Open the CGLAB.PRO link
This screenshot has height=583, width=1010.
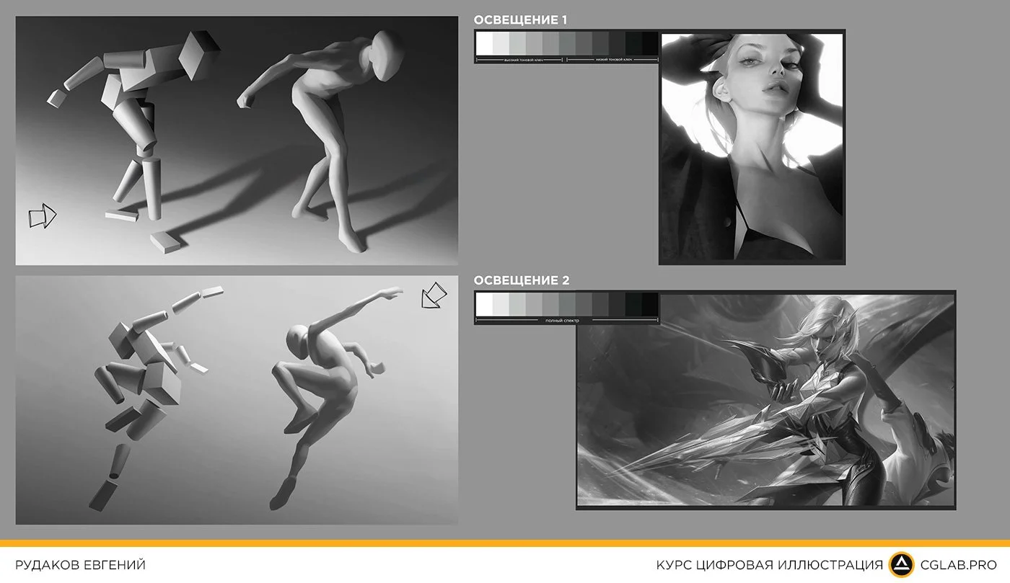coord(958,565)
